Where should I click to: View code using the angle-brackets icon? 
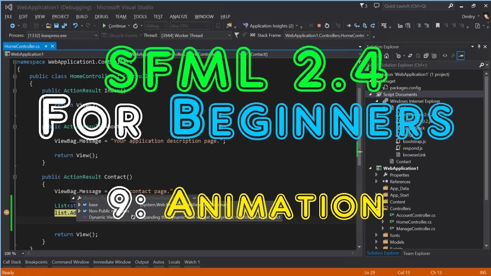(445, 56)
